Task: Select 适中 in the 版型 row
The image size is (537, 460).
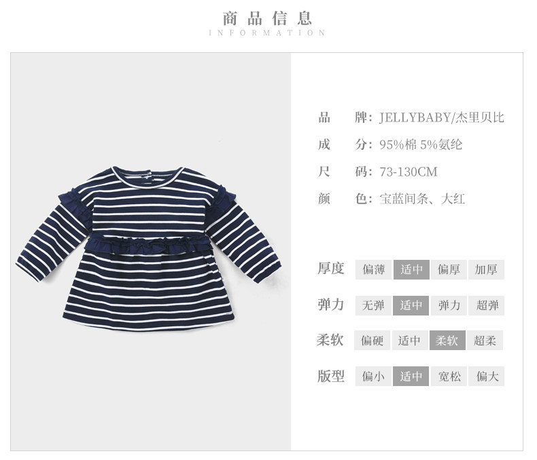Action: click(411, 377)
